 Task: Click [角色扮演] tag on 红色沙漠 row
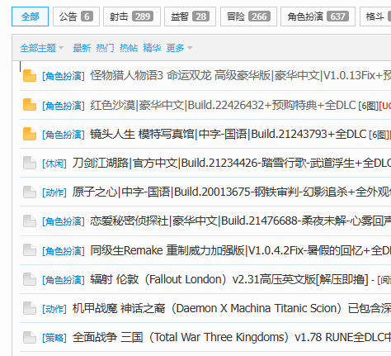point(64,106)
